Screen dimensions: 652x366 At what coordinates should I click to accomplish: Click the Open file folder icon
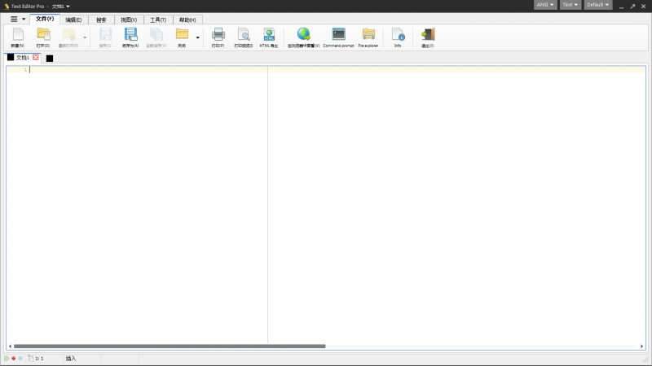pos(43,35)
